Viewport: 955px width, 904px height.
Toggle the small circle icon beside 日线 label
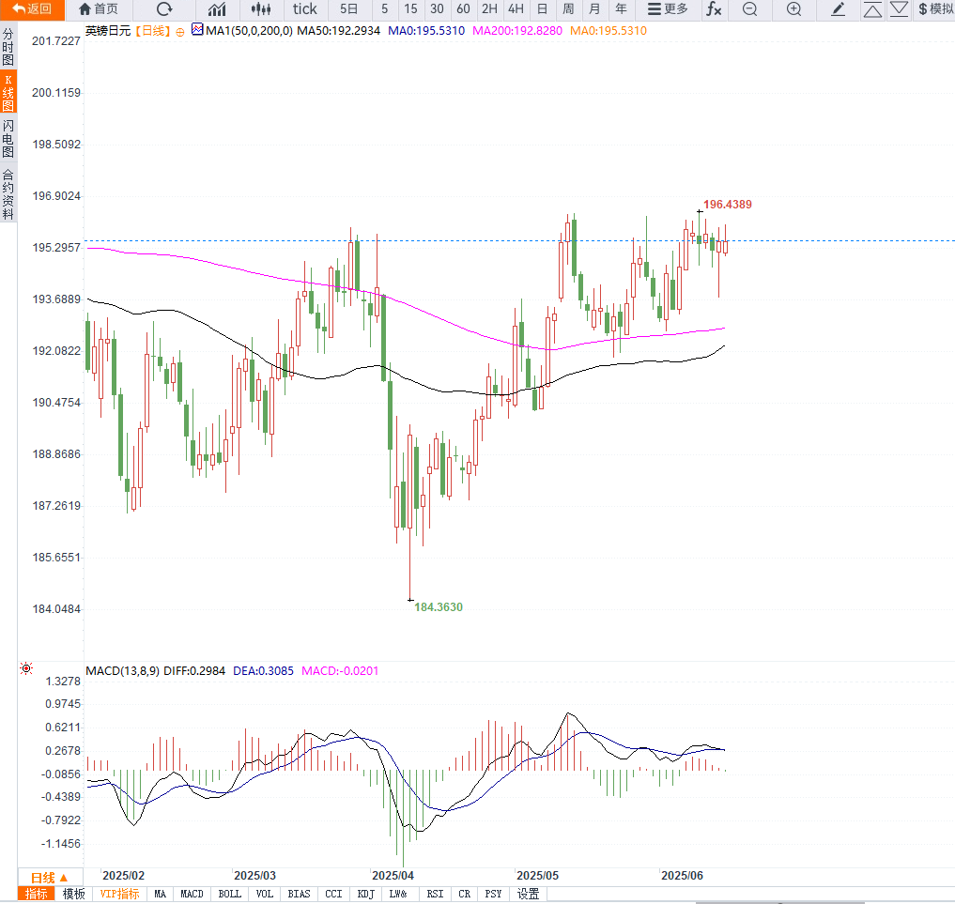tap(180, 31)
